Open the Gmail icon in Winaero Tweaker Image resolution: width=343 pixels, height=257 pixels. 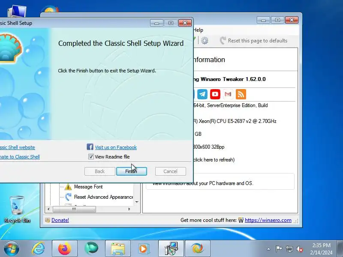(x=228, y=94)
